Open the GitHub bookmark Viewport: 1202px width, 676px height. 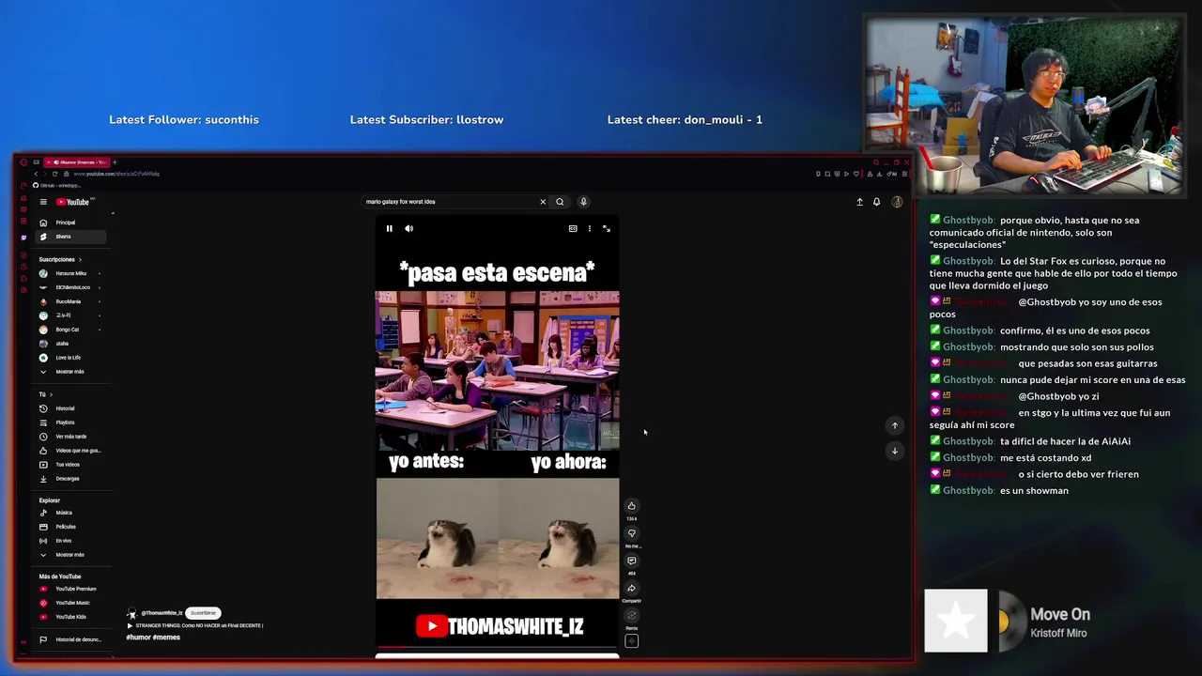55,185
